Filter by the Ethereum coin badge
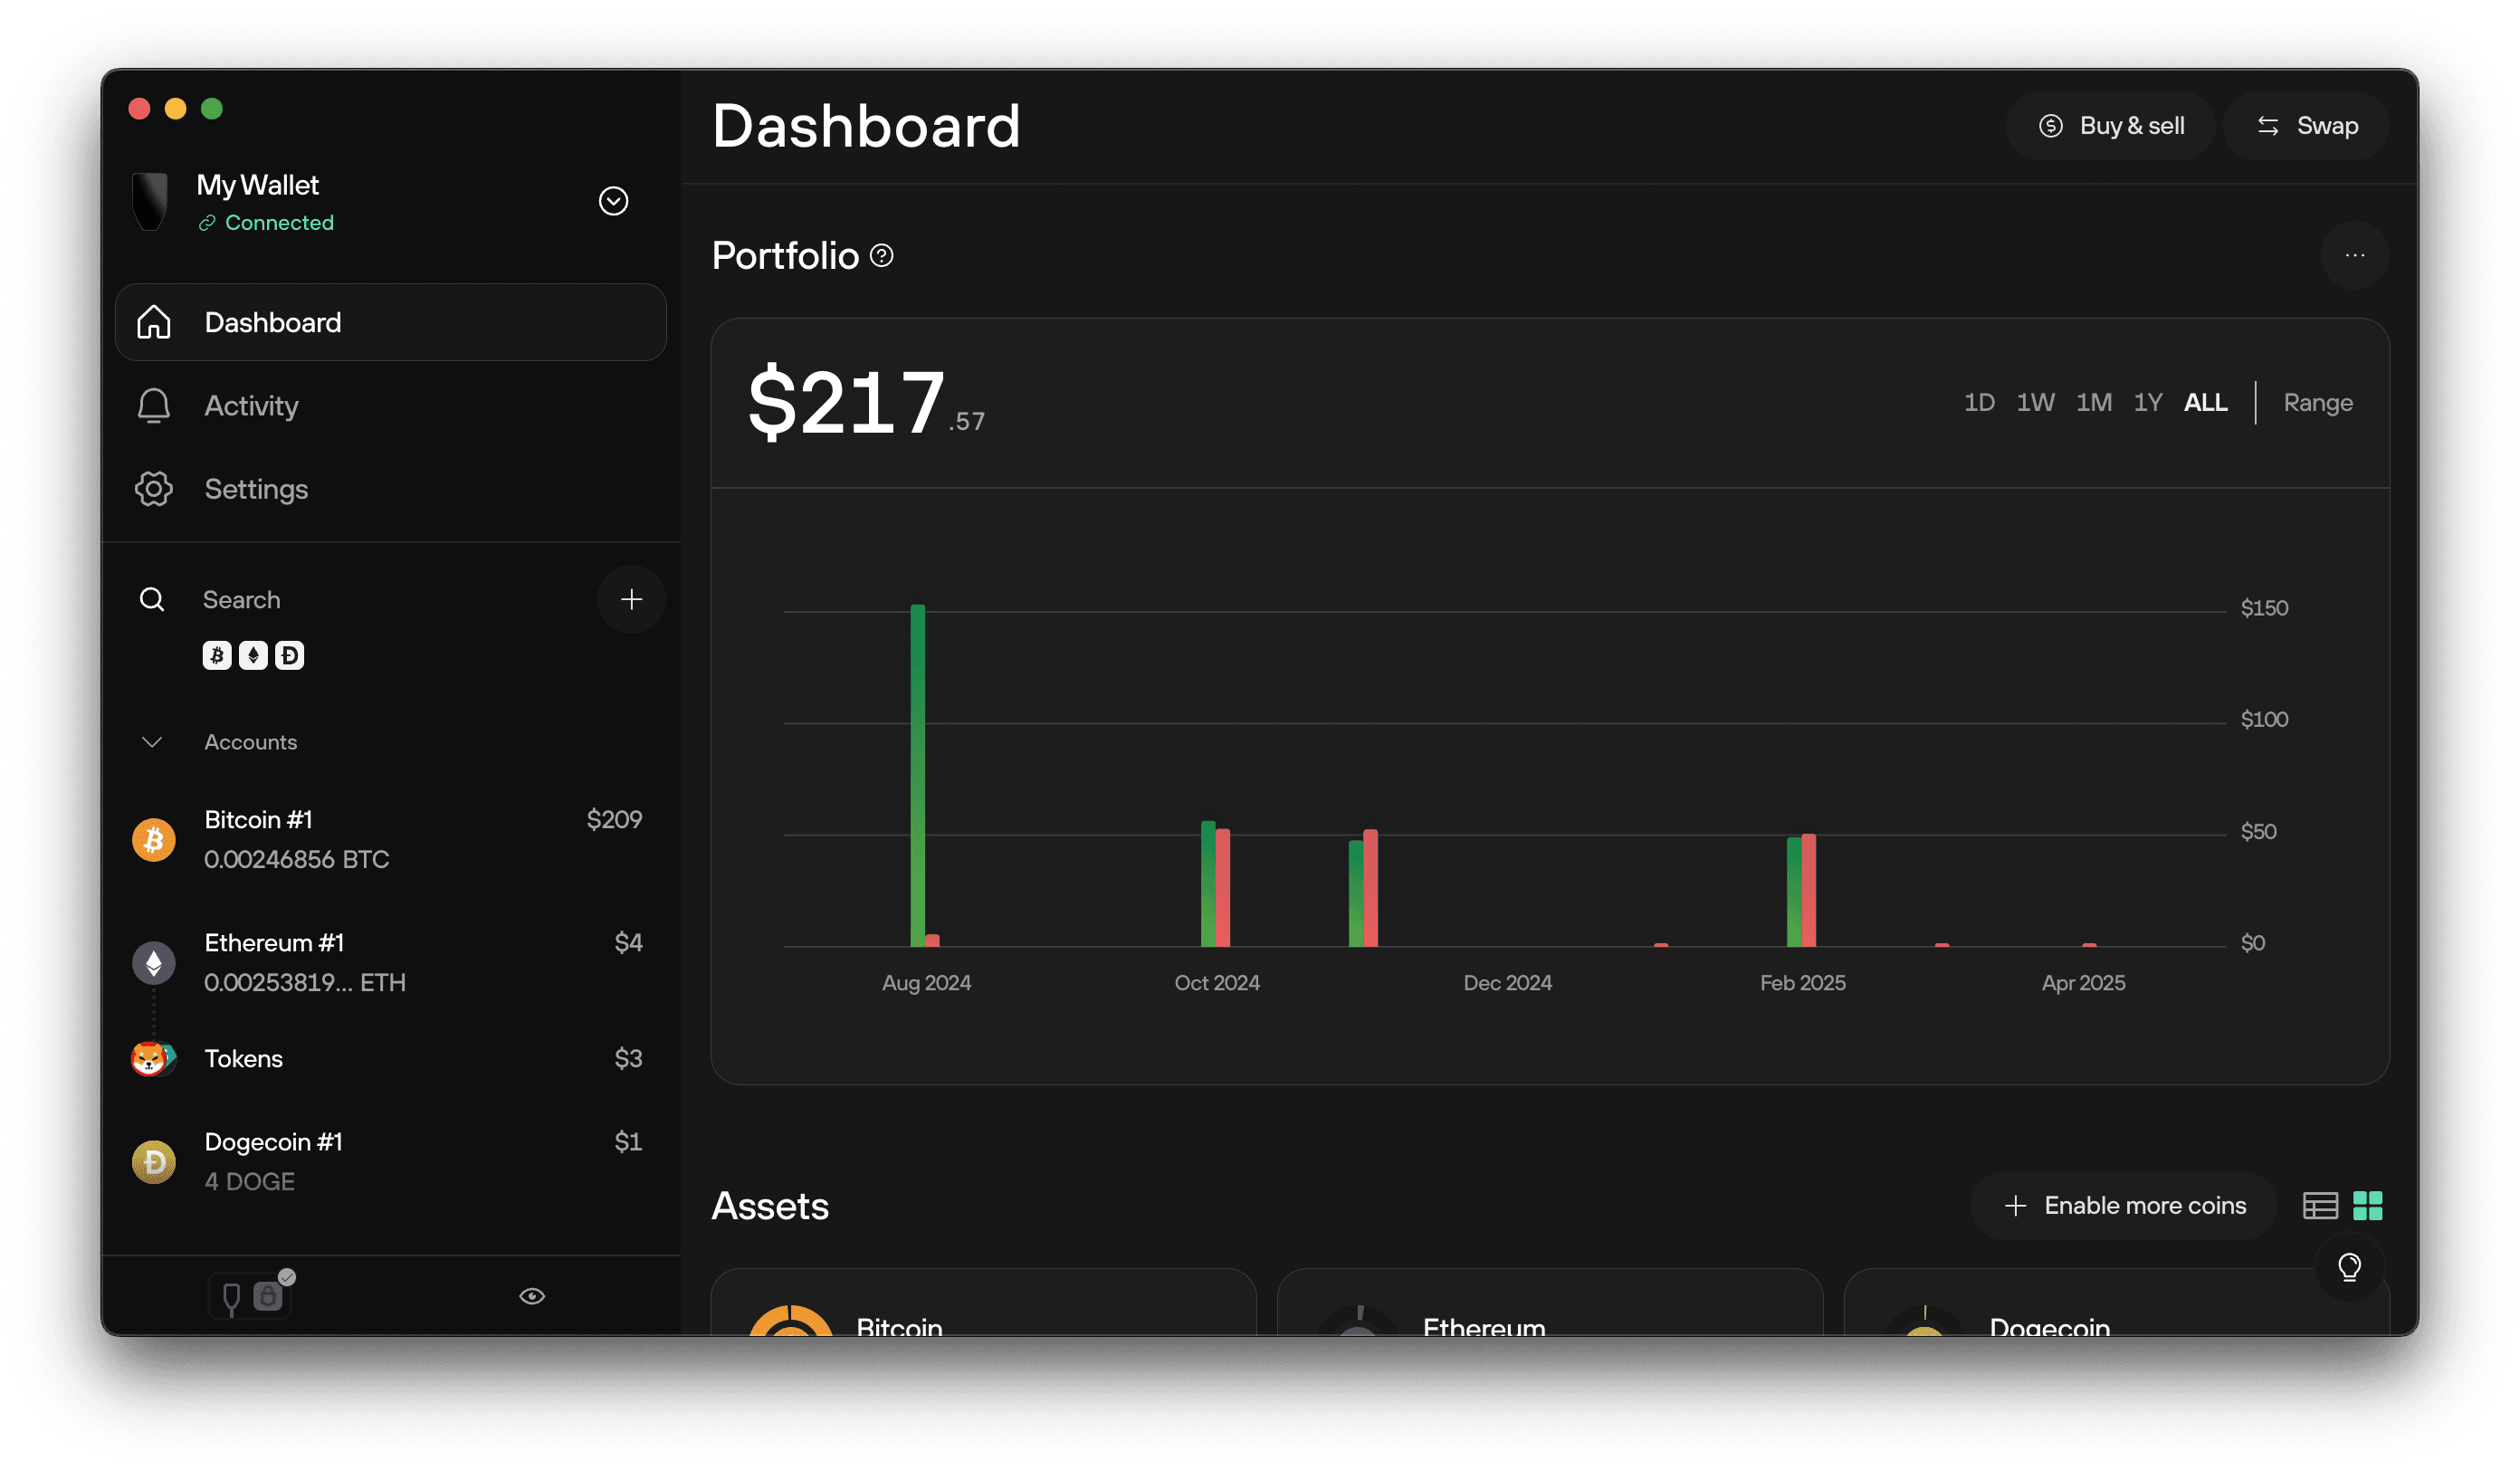The image size is (2520, 1470). [253, 655]
